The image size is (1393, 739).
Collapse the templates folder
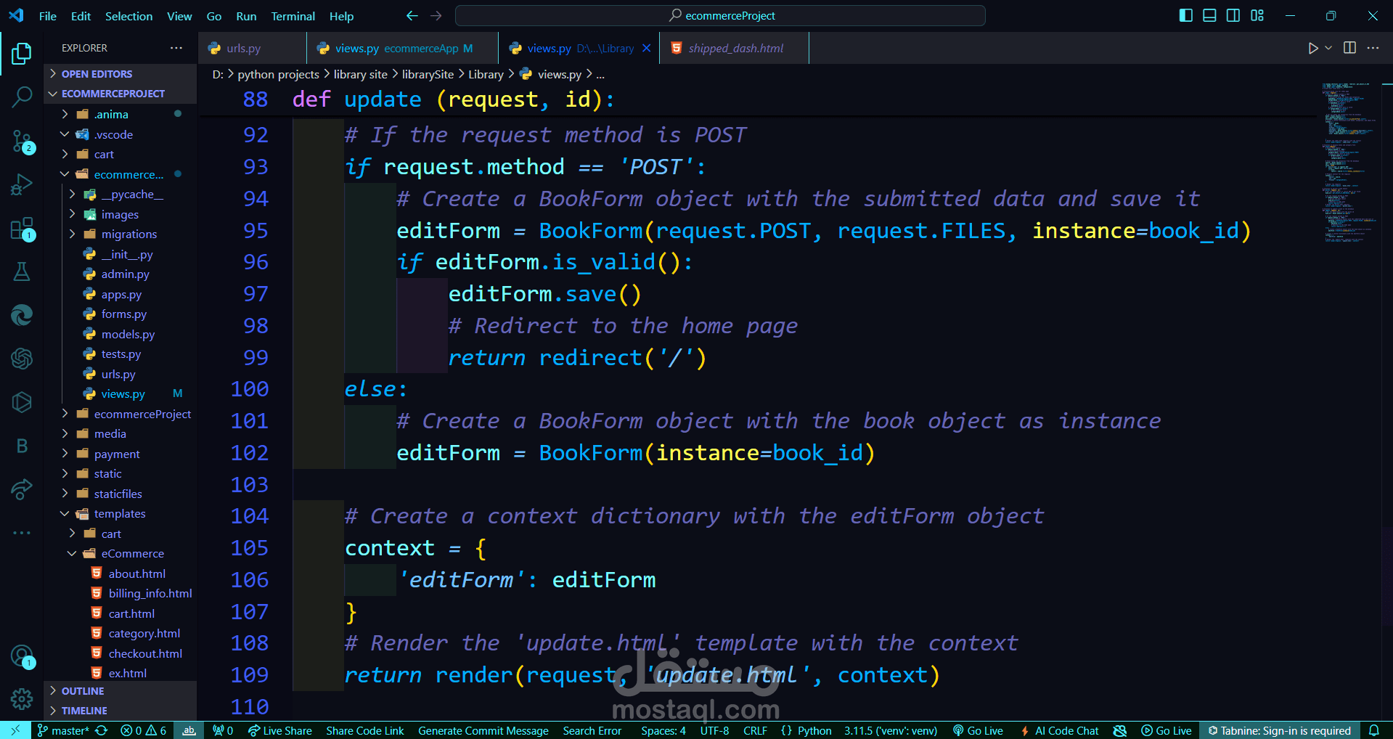pos(120,514)
